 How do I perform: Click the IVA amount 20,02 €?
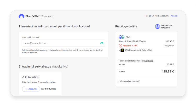(x=170, y=64)
